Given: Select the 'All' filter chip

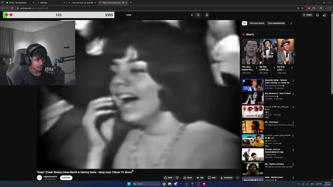Looking at the screenshot, I should 244,23.
